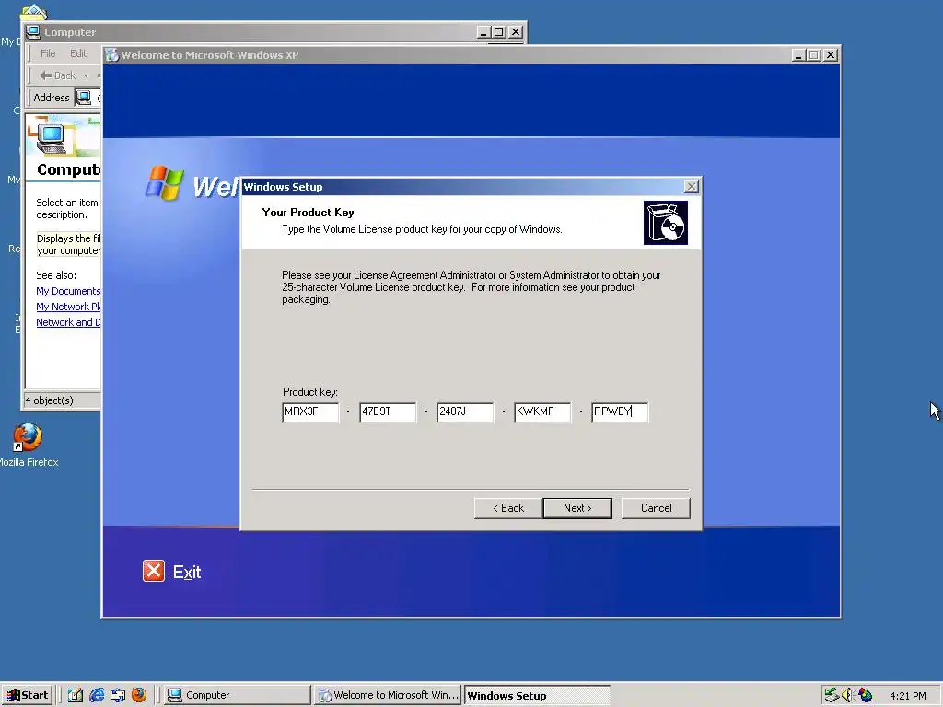Close the Computer window

[516, 32]
